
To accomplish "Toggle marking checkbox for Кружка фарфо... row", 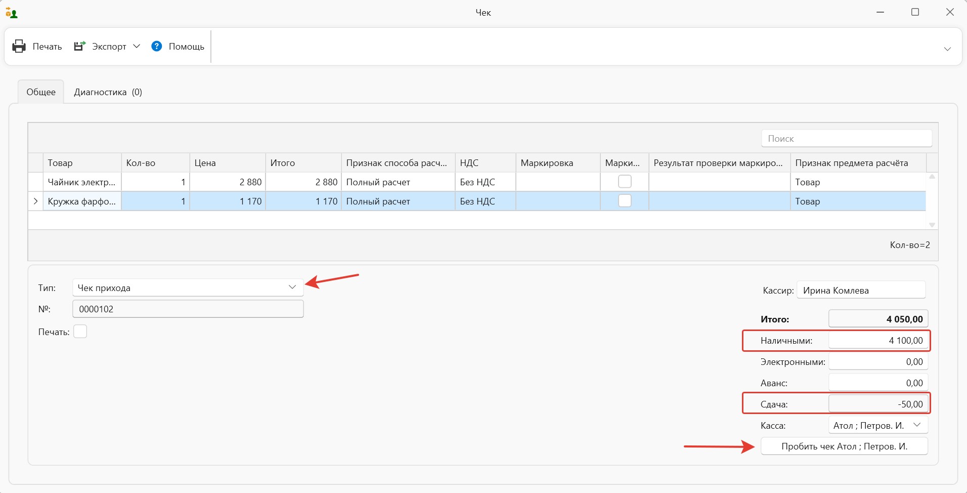I will tap(625, 201).
